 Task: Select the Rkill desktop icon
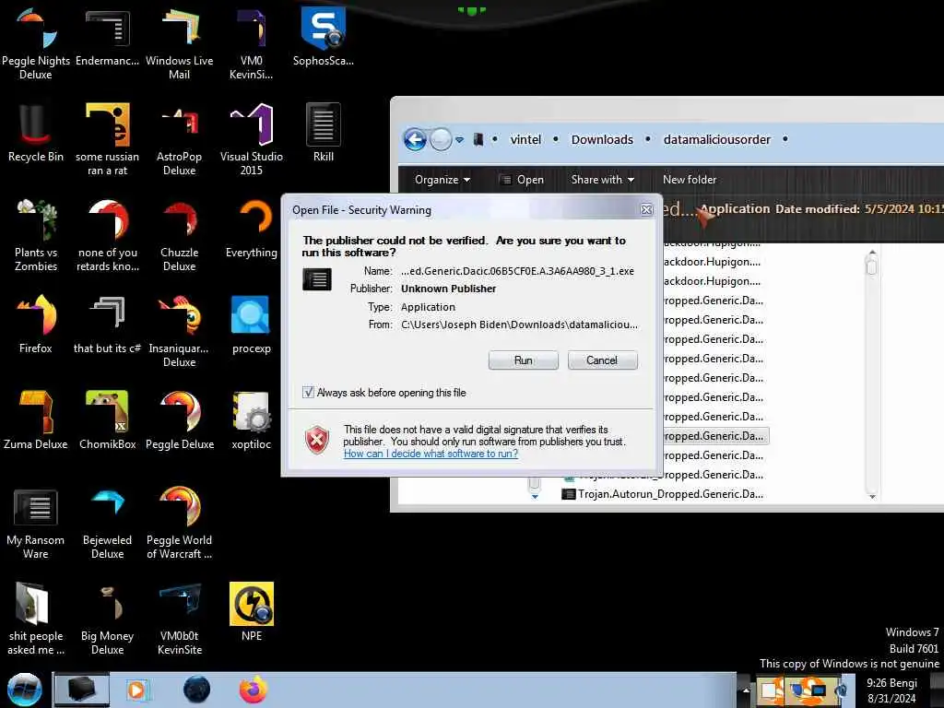(324, 133)
